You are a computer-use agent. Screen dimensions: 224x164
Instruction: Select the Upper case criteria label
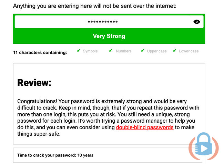[x=157, y=51]
